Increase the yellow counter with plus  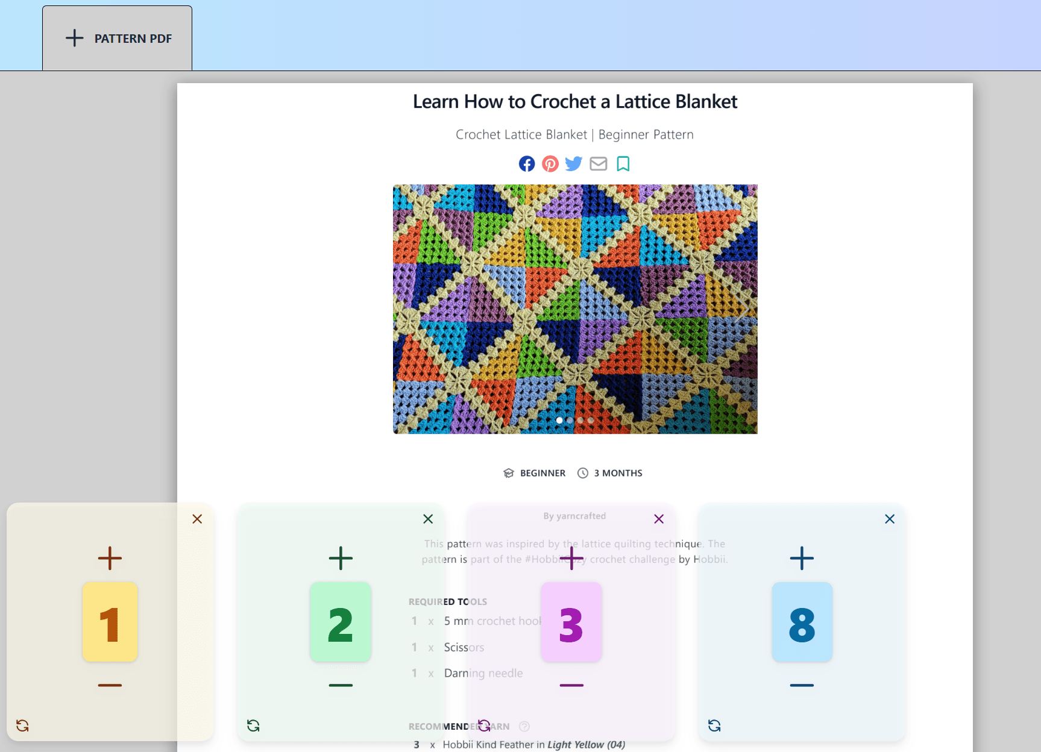pyautogui.click(x=110, y=558)
